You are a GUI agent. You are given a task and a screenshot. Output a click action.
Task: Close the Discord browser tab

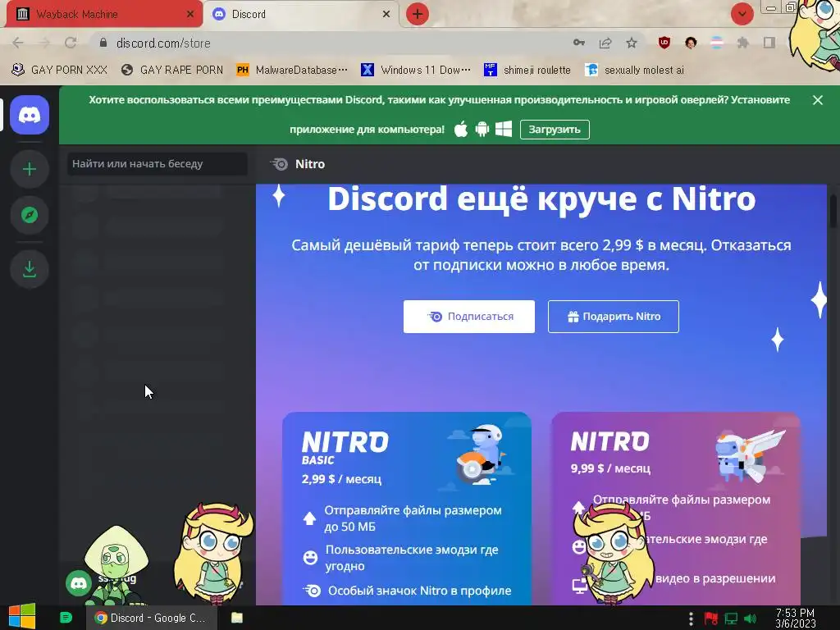(x=386, y=14)
